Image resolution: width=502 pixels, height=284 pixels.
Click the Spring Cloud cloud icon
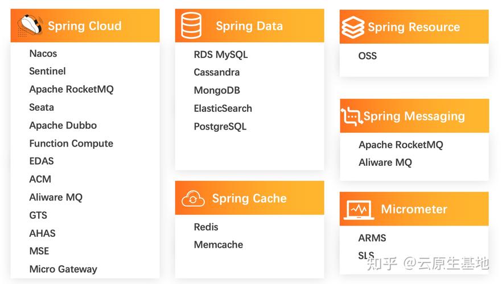[x=30, y=25]
